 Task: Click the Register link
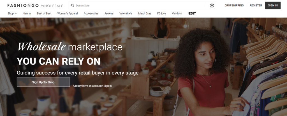click(x=256, y=6)
